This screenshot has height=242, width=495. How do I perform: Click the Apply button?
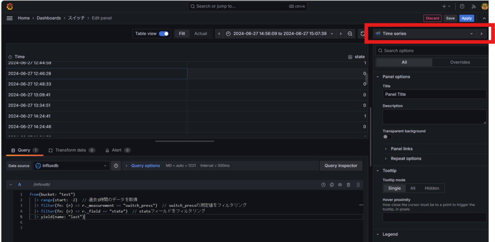coord(466,18)
